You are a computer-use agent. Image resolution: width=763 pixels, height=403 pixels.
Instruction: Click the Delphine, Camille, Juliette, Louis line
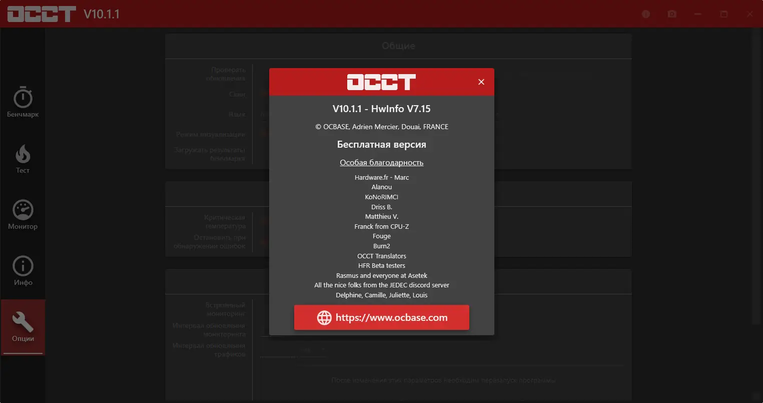[382, 295]
